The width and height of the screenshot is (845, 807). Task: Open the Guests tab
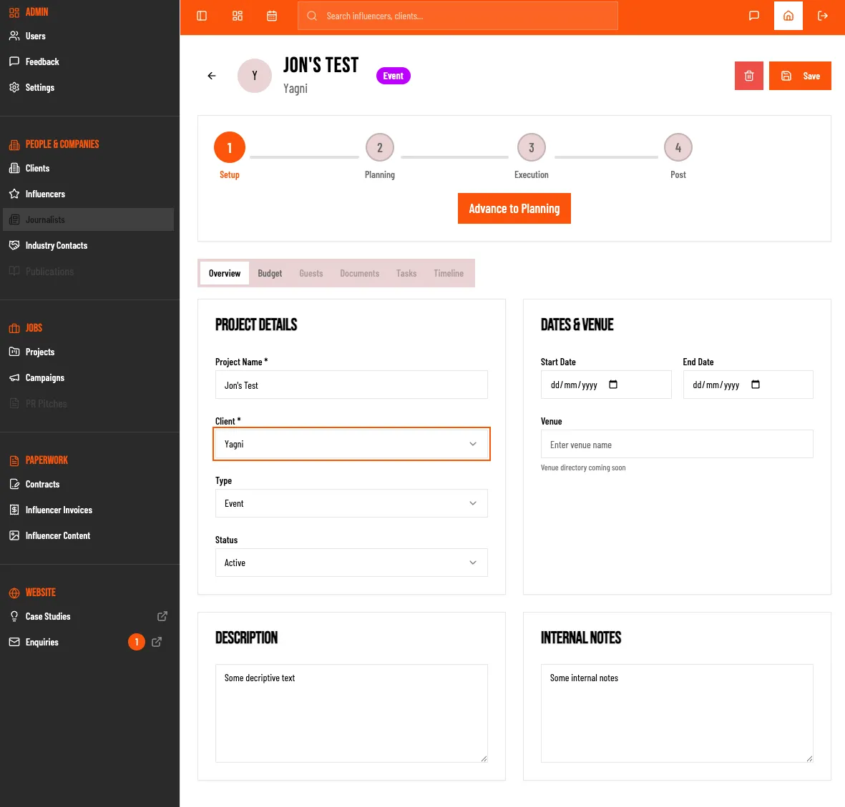(x=311, y=273)
